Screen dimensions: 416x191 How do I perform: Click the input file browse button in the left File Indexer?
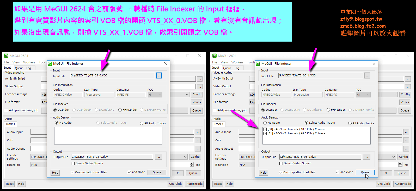click(x=159, y=76)
